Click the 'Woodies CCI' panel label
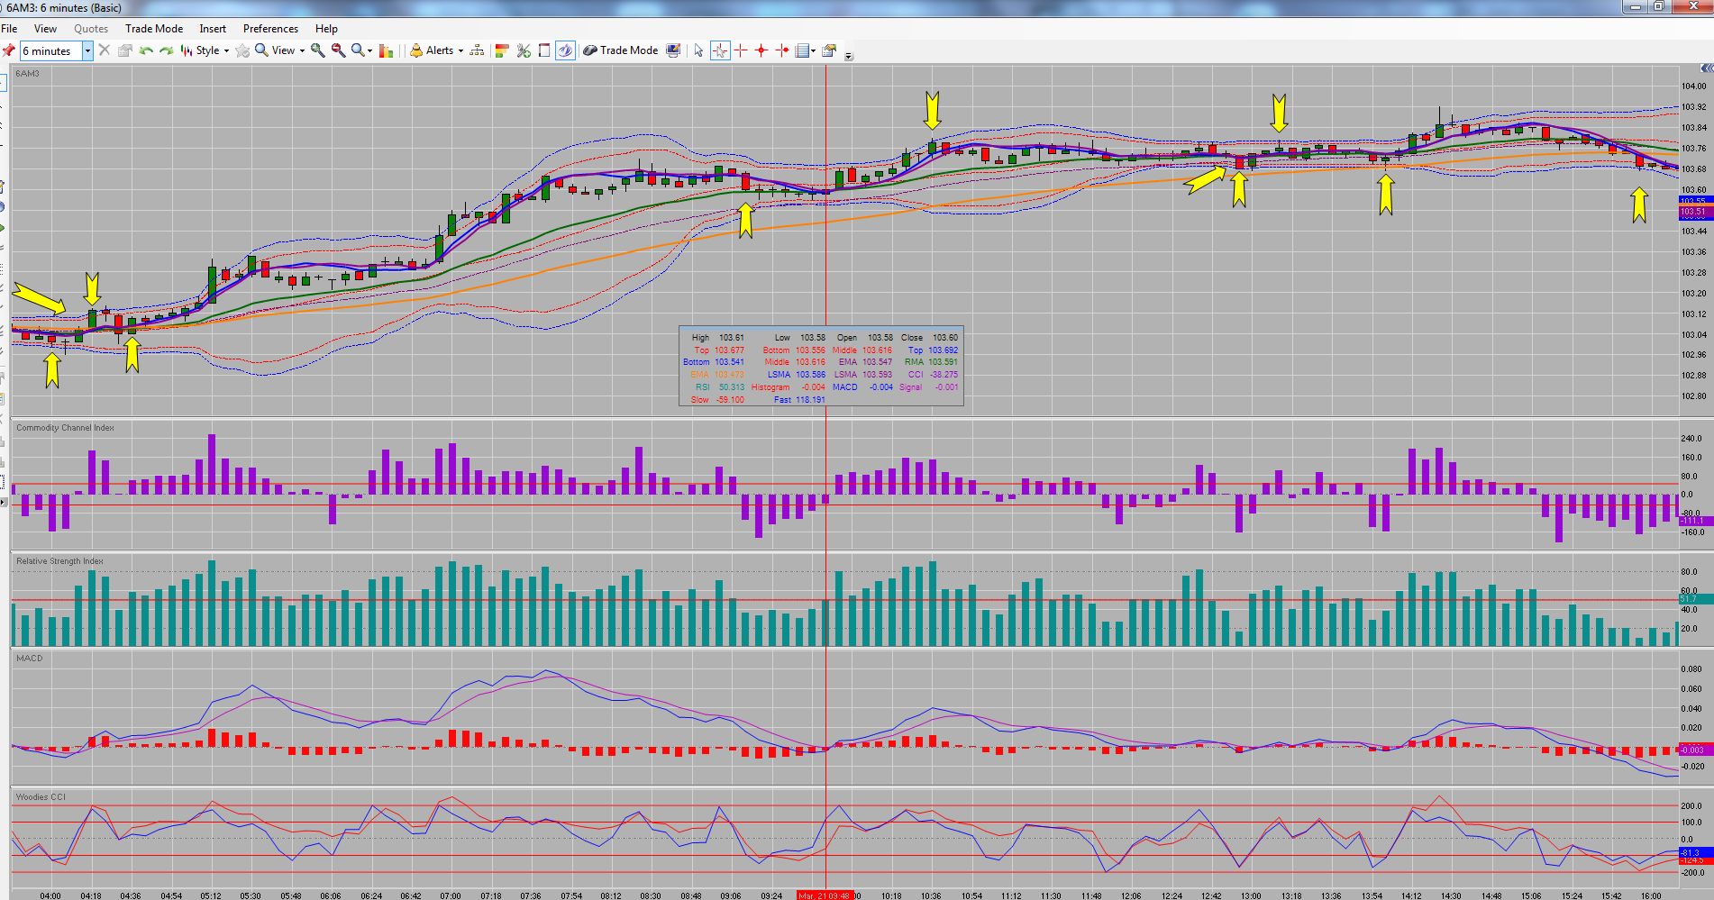 (41, 797)
